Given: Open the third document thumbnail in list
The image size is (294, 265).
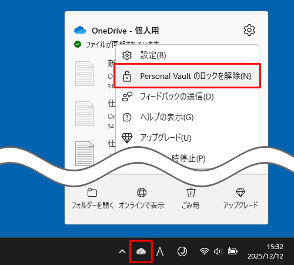Looking at the screenshot, I should point(85,154).
